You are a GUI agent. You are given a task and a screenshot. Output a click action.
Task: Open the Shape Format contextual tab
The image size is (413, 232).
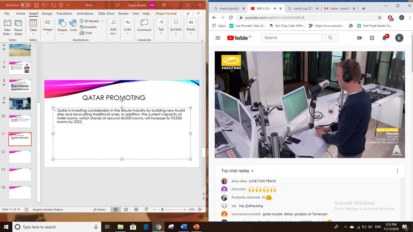click(x=166, y=13)
